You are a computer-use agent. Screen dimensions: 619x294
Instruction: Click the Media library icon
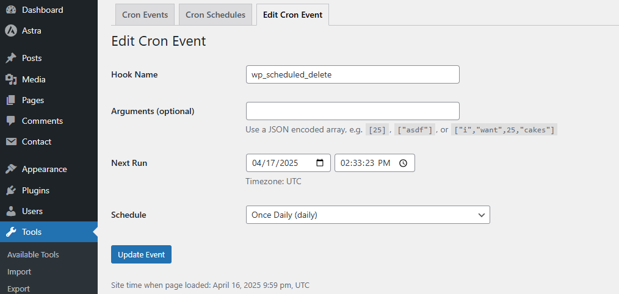[11, 79]
